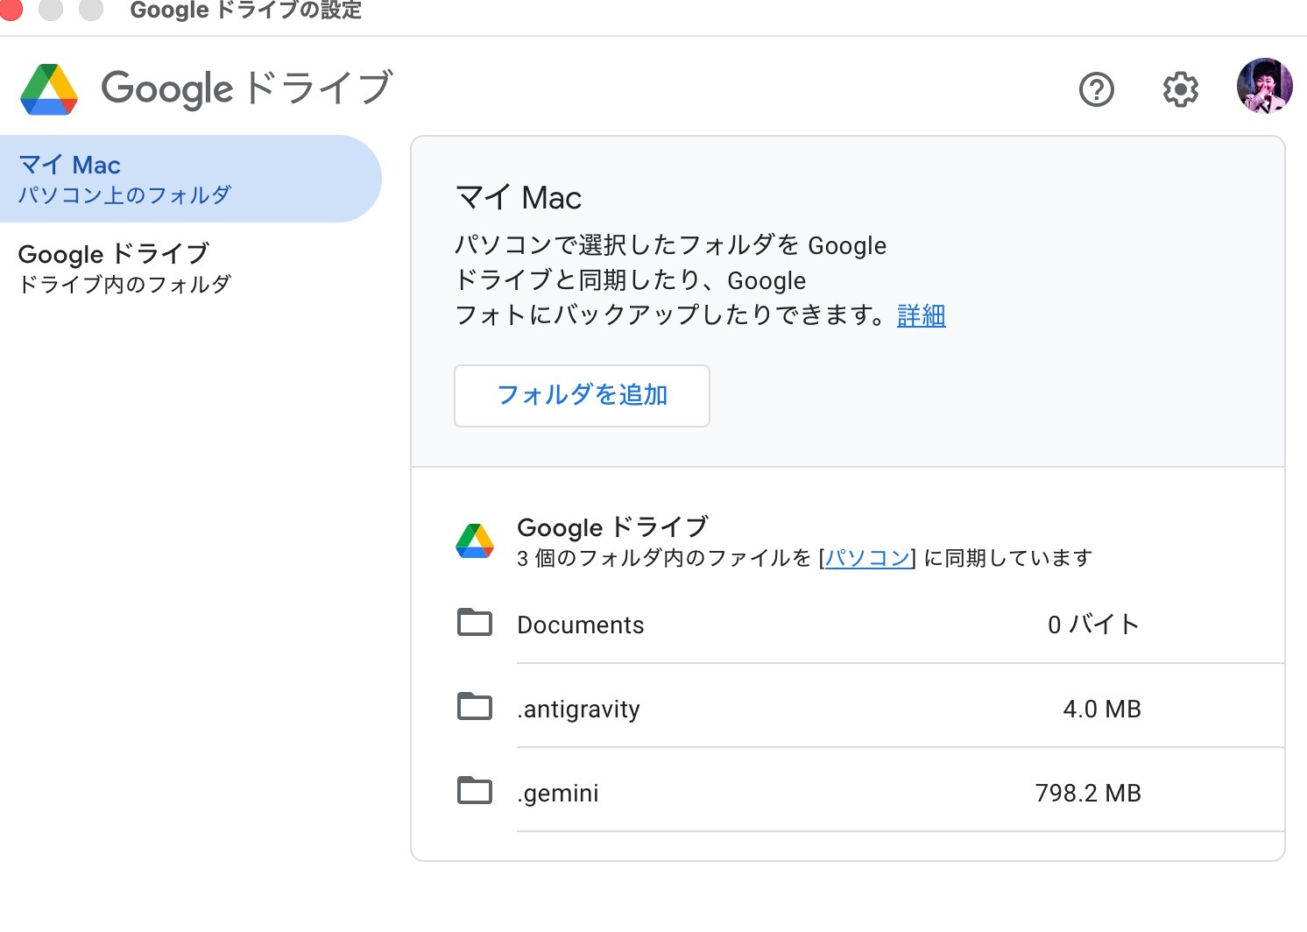Click the 0 バイト size label
The image size is (1307, 932).
pos(1093,625)
